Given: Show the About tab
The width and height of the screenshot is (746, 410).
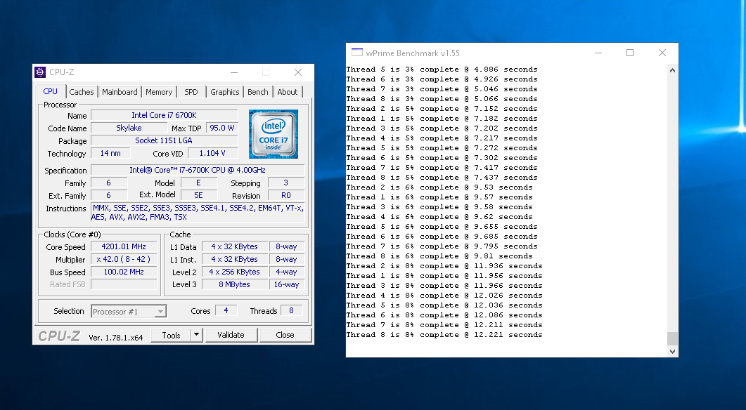Looking at the screenshot, I should [x=288, y=92].
